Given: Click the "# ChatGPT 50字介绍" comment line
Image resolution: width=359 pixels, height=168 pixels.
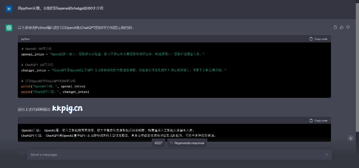Looking at the screenshot, I should pyautogui.click(x=38, y=65).
